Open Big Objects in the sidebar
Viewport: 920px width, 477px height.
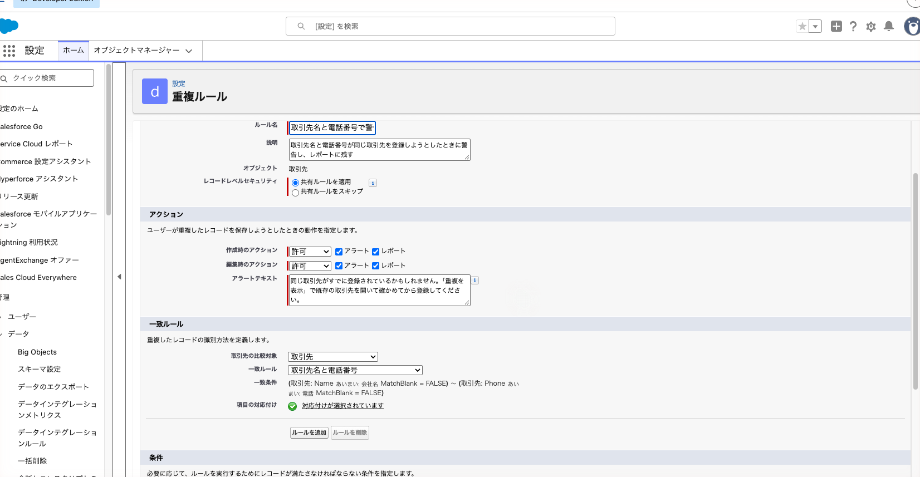[x=37, y=352]
